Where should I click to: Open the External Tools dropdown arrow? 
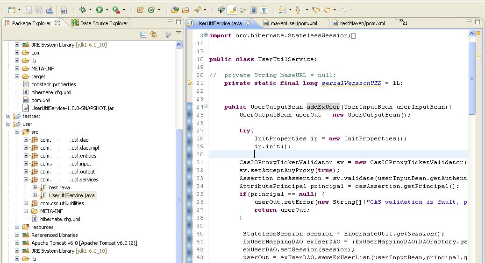[124, 10]
